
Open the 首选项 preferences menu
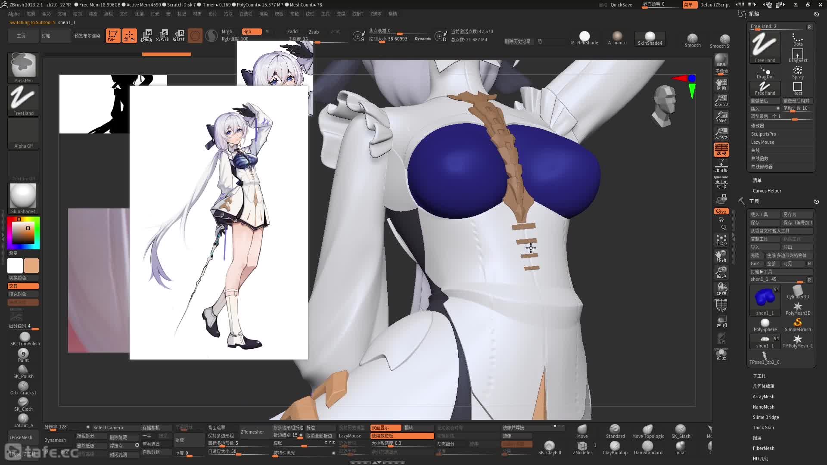(x=246, y=14)
